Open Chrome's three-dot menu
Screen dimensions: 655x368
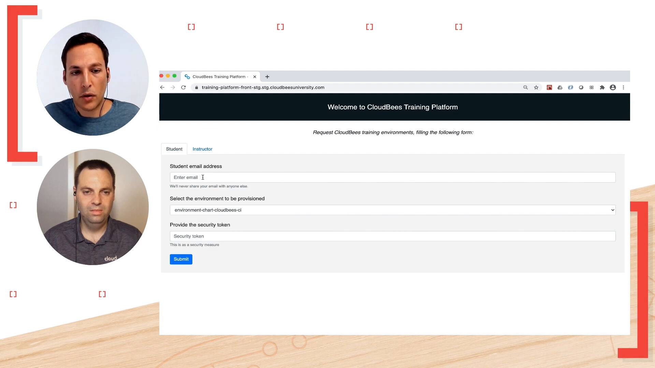coord(623,88)
